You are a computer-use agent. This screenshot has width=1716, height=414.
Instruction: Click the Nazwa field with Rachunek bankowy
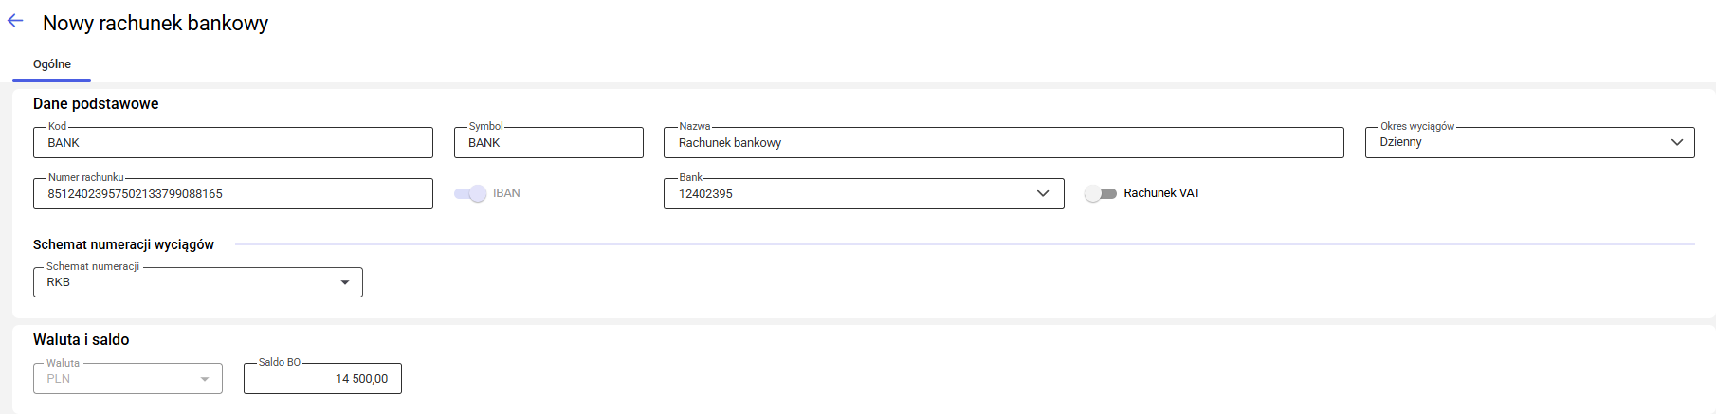(x=1003, y=143)
